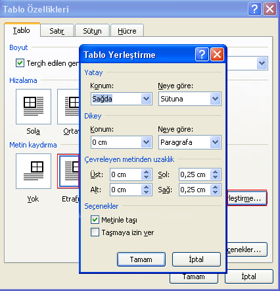This screenshot has height=291, width=280.
Task: Switch to the Satır tab
Action: [x=57, y=31]
